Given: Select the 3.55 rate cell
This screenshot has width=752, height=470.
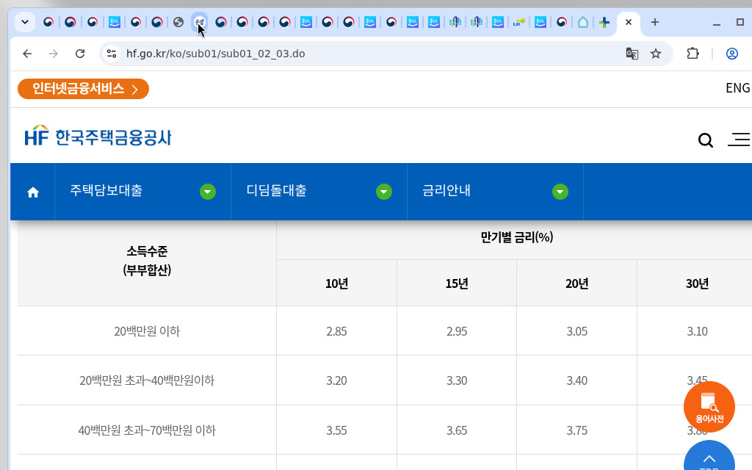Looking at the screenshot, I should 336,430.
